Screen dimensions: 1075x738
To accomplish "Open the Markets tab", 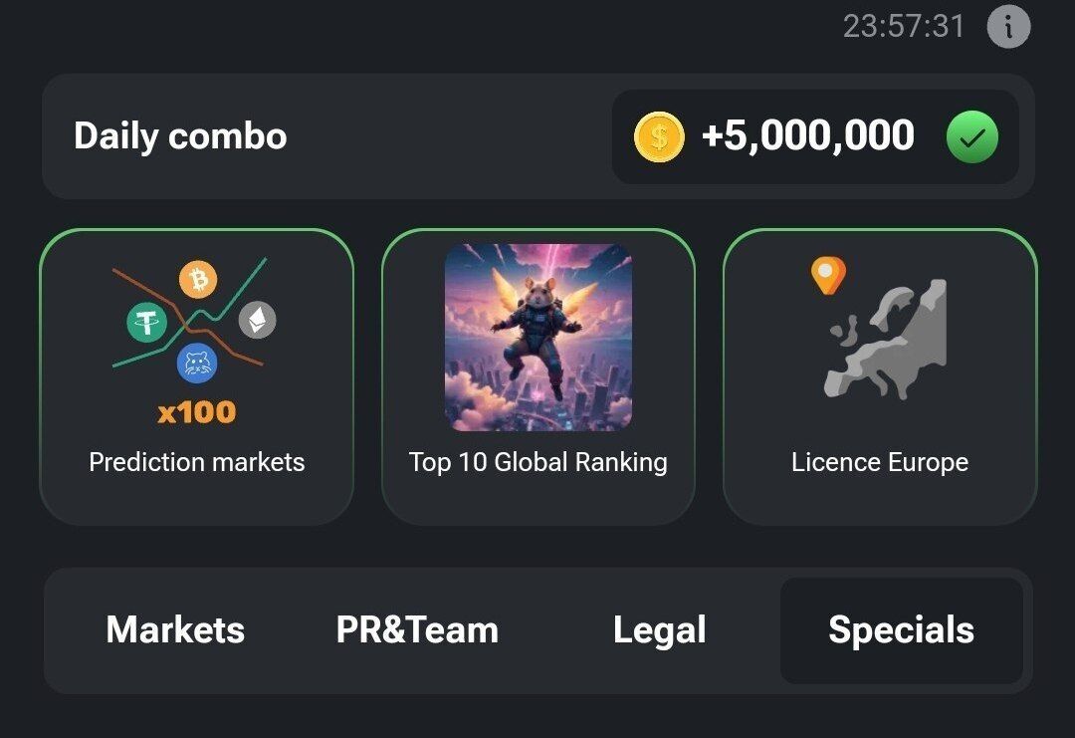I will pos(175,629).
